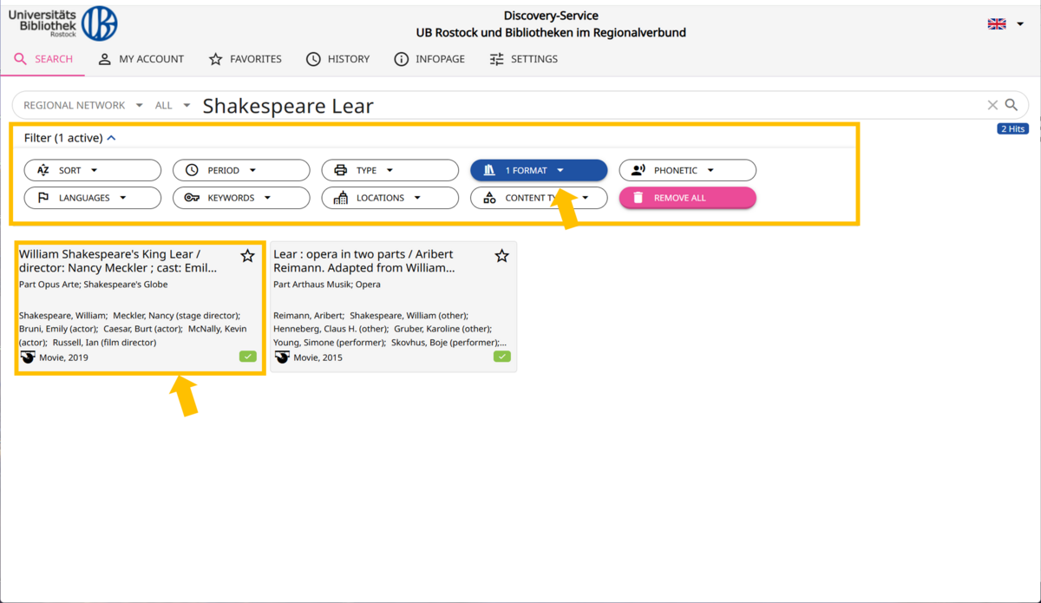Click the movie format icon on 2019 result
Viewport: 1041px width, 603px height.
pos(28,357)
